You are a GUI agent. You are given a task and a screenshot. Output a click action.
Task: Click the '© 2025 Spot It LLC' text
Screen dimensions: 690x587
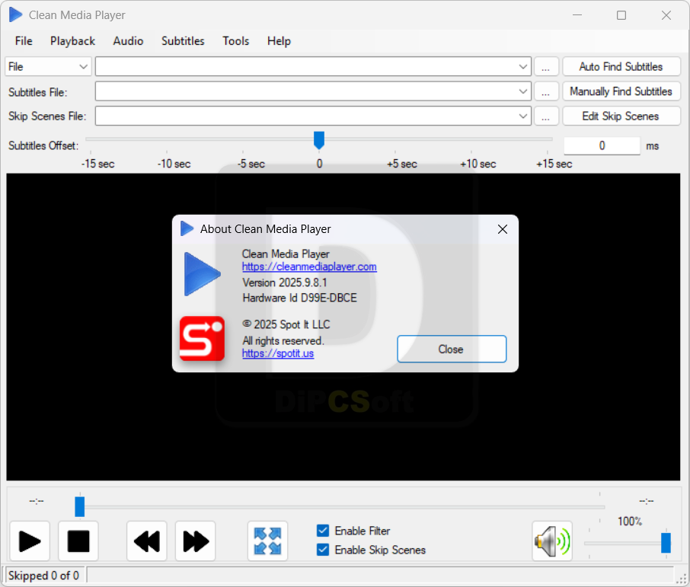pyautogui.click(x=286, y=325)
